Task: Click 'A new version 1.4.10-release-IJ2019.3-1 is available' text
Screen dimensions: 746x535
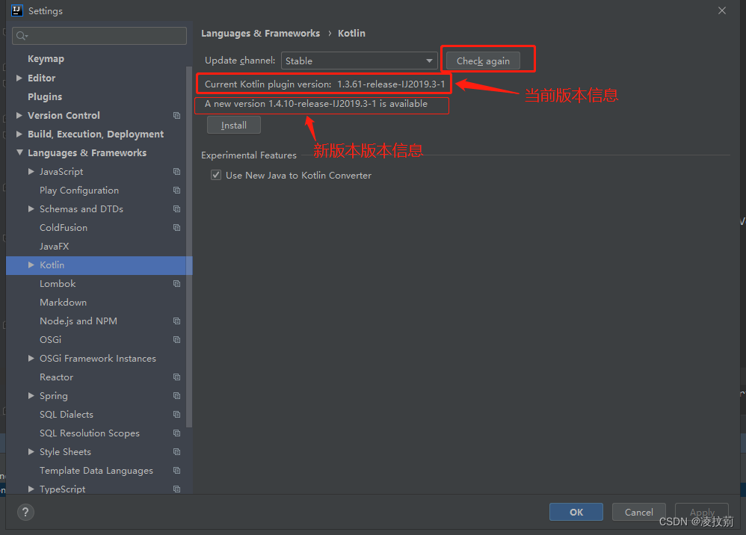Action: (x=316, y=104)
